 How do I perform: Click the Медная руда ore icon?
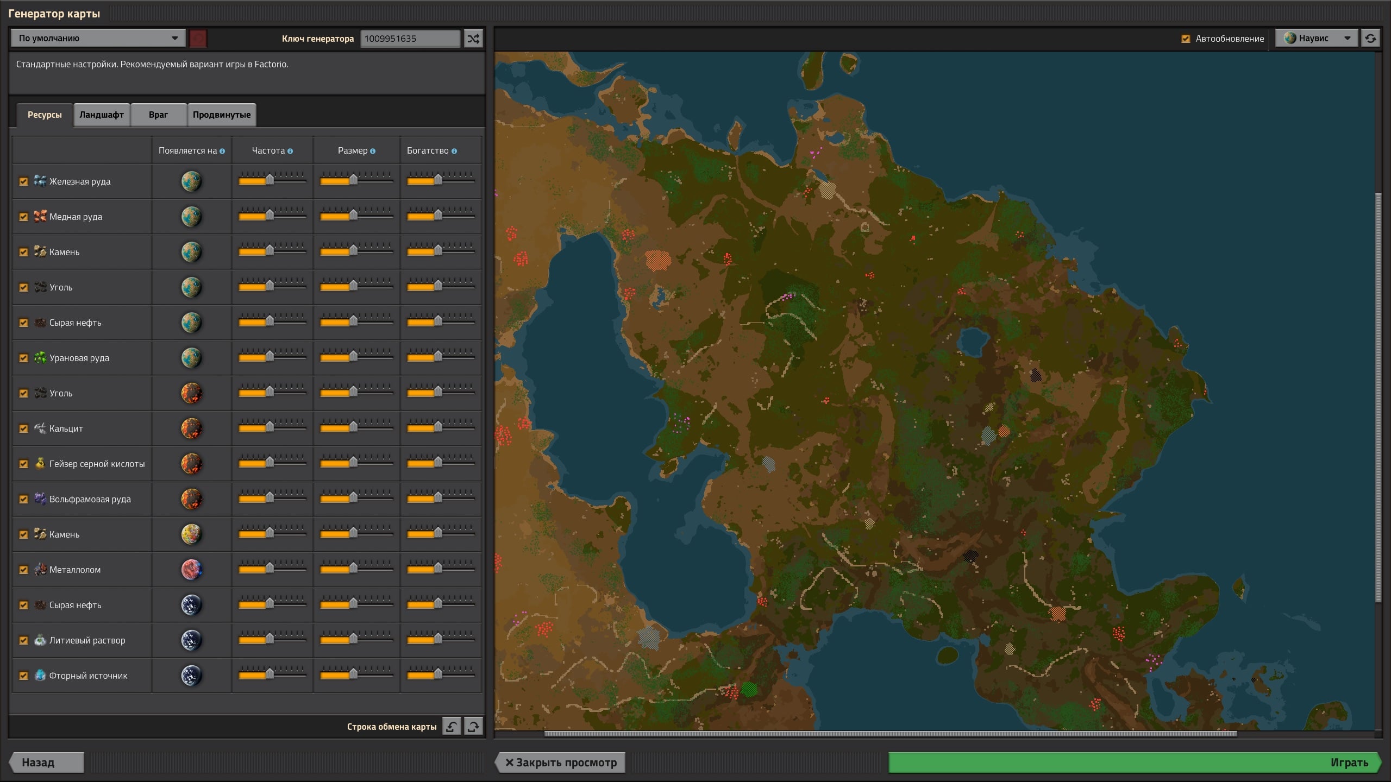pyautogui.click(x=40, y=216)
